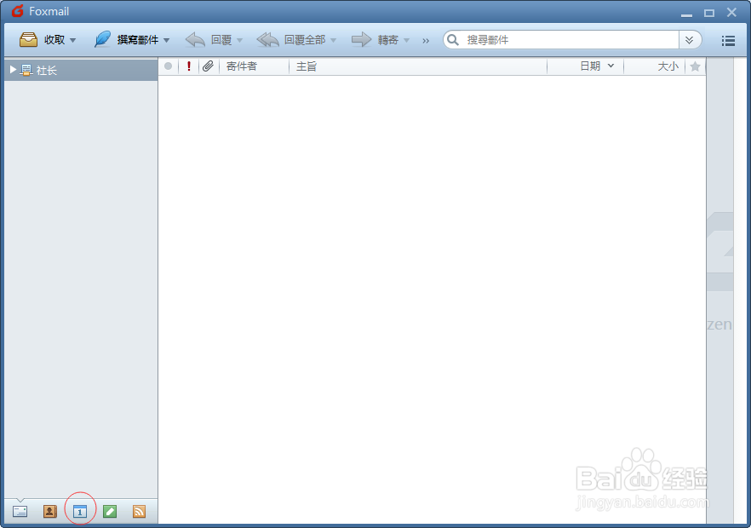Sort by read status dot column
Image resolution: width=751 pixels, height=528 pixels.
168,66
